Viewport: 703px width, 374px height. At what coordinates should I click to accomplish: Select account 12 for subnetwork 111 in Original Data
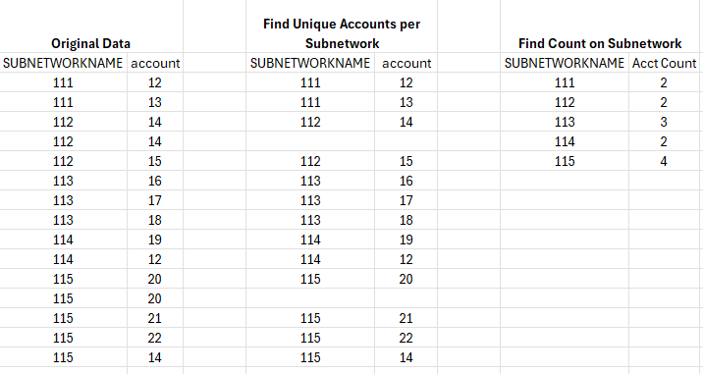pos(155,83)
